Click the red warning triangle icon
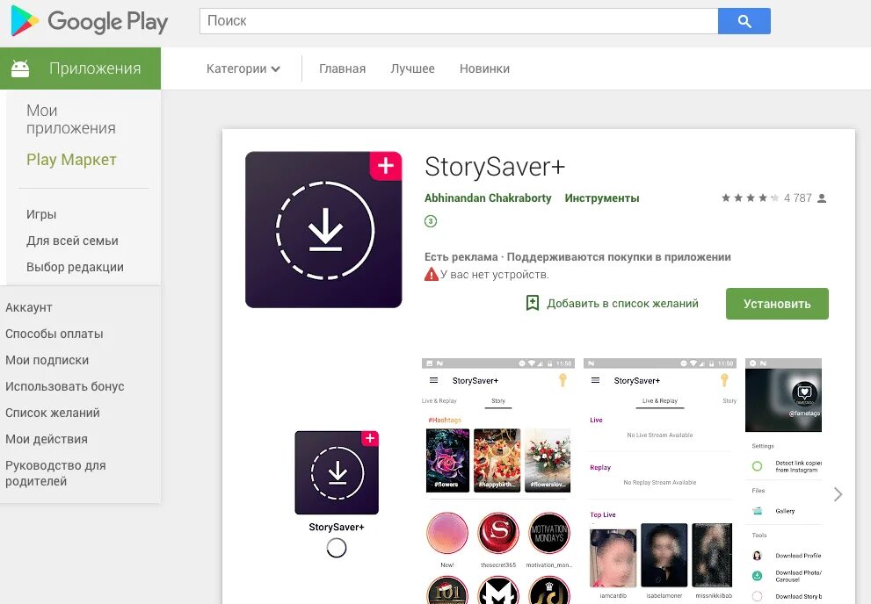Screen dimensions: 871x604 [431, 274]
